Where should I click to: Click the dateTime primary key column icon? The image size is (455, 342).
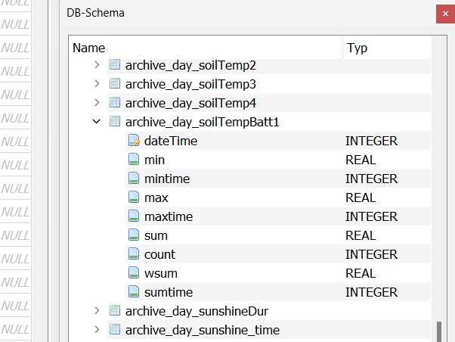click(x=134, y=141)
